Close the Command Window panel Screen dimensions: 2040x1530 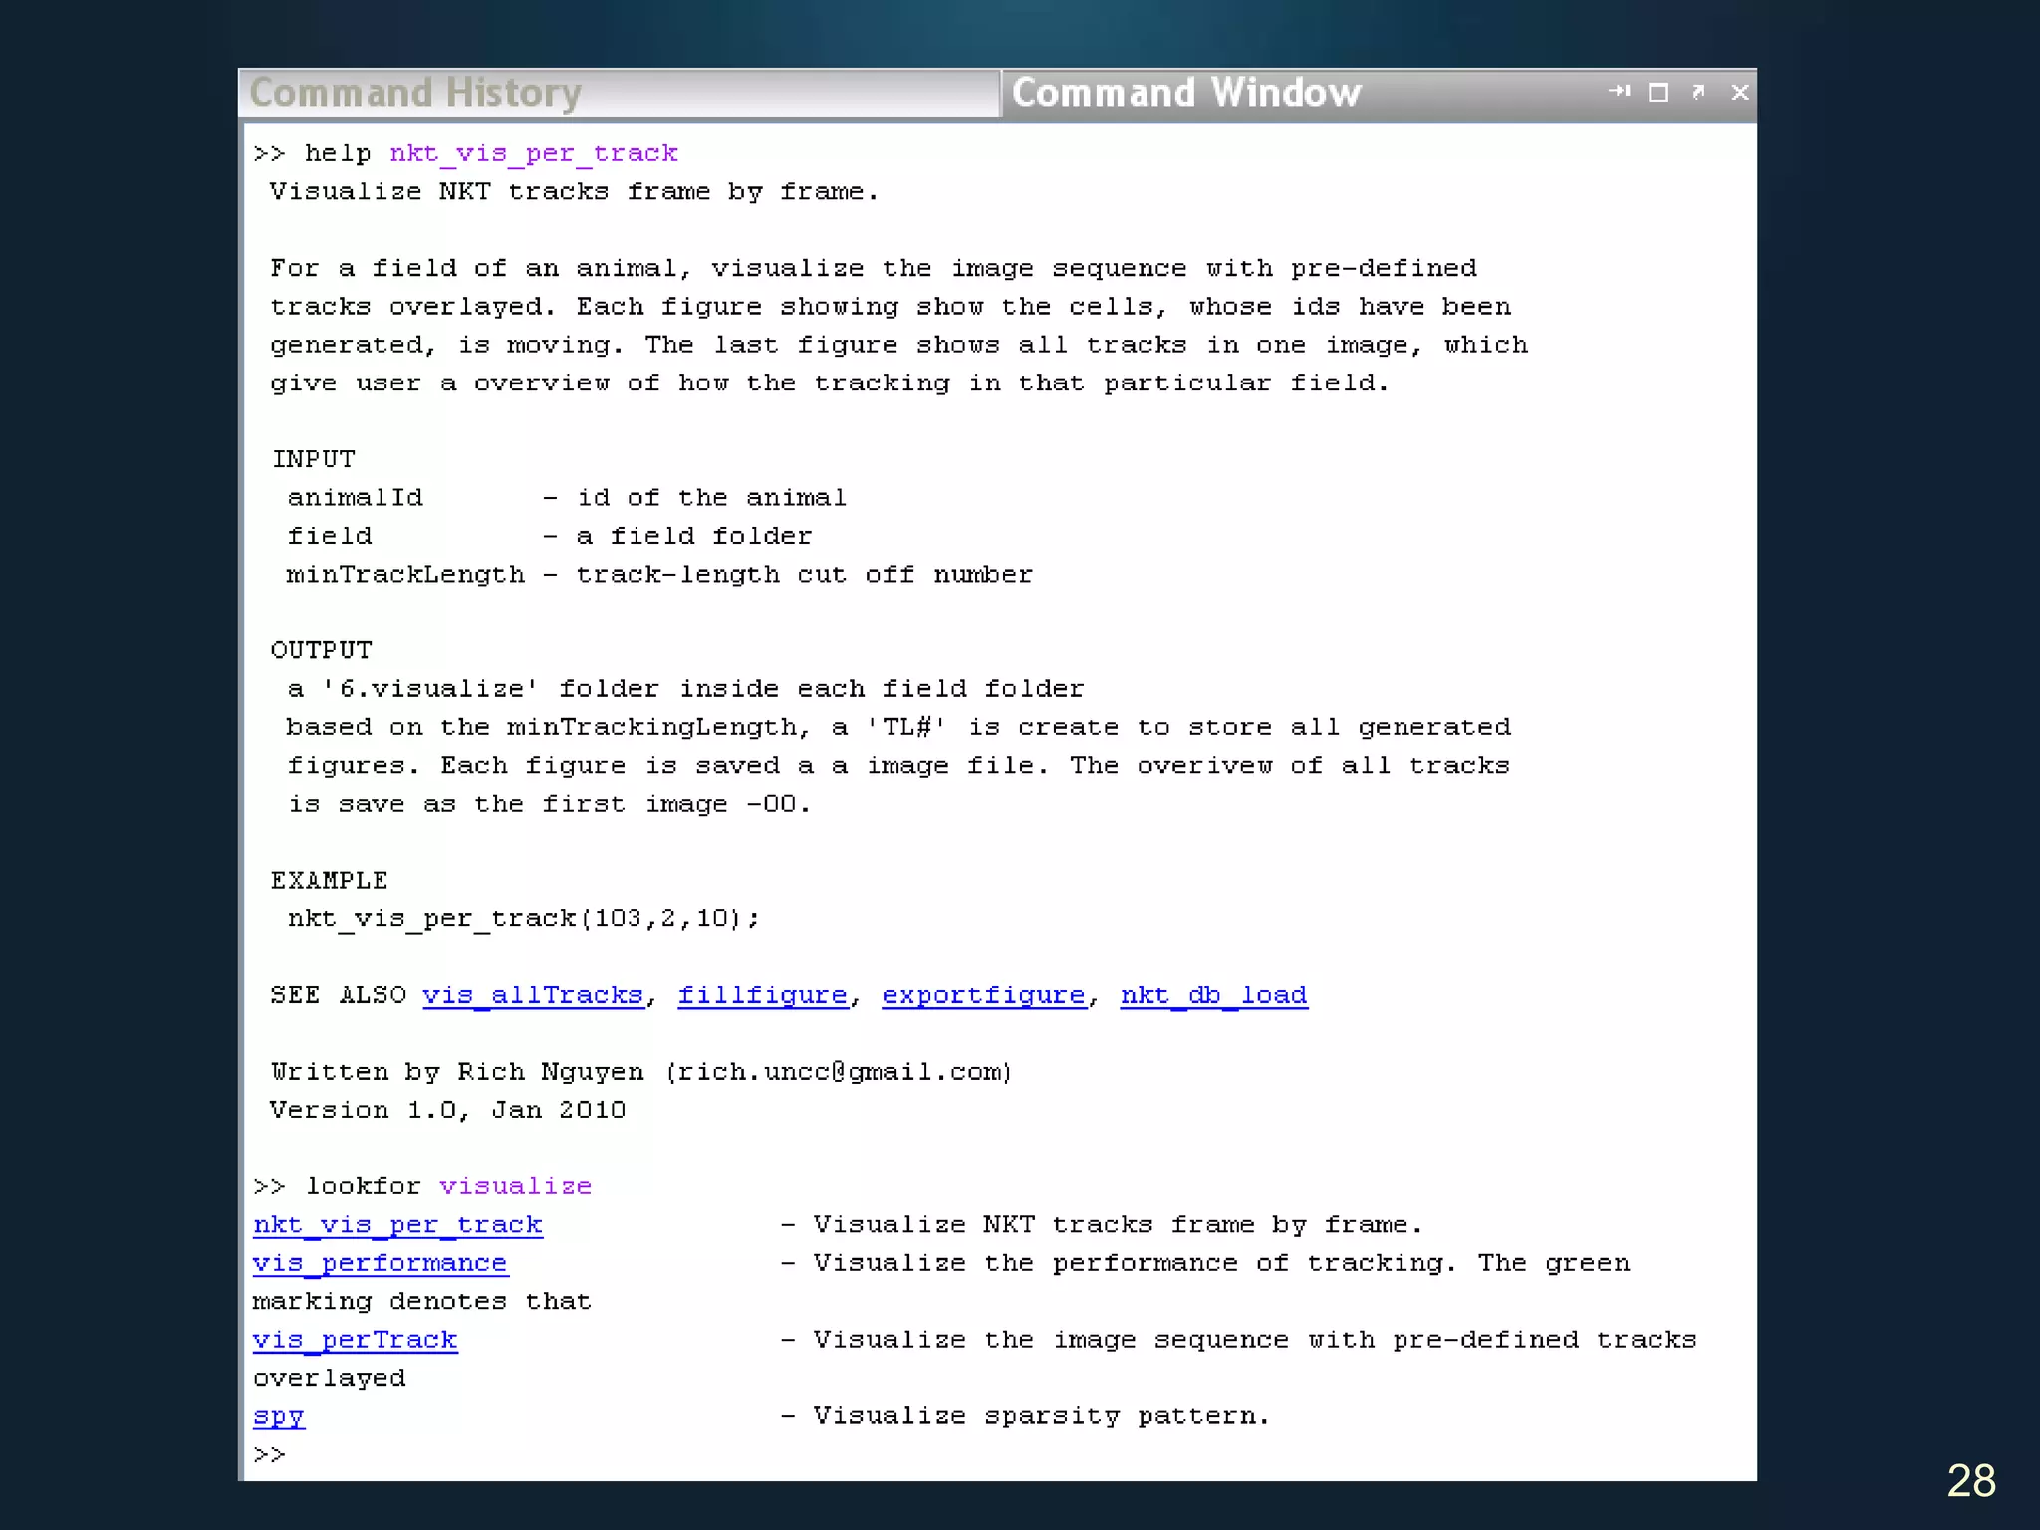[x=1740, y=93]
